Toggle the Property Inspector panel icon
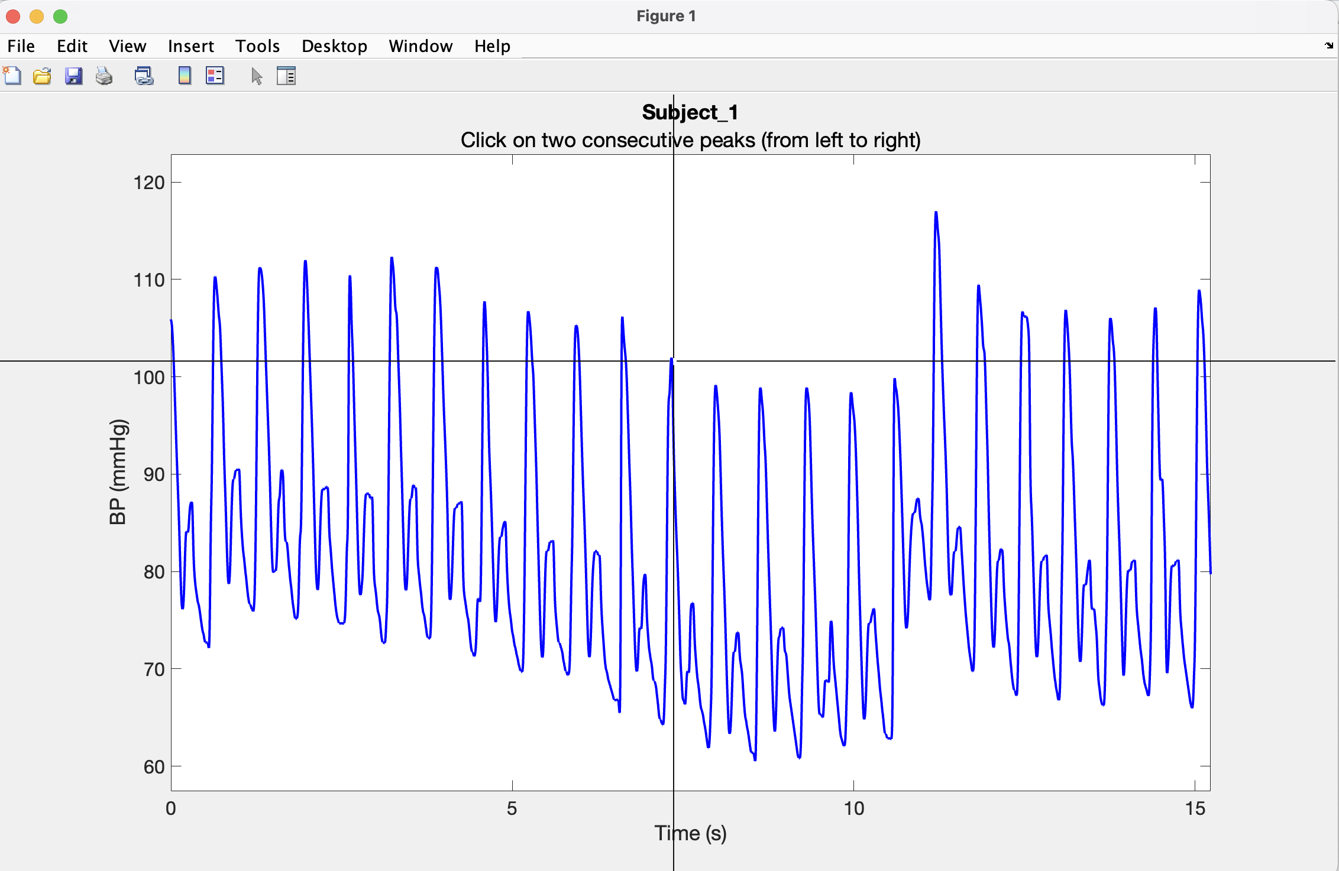1339x871 pixels. (286, 76)
